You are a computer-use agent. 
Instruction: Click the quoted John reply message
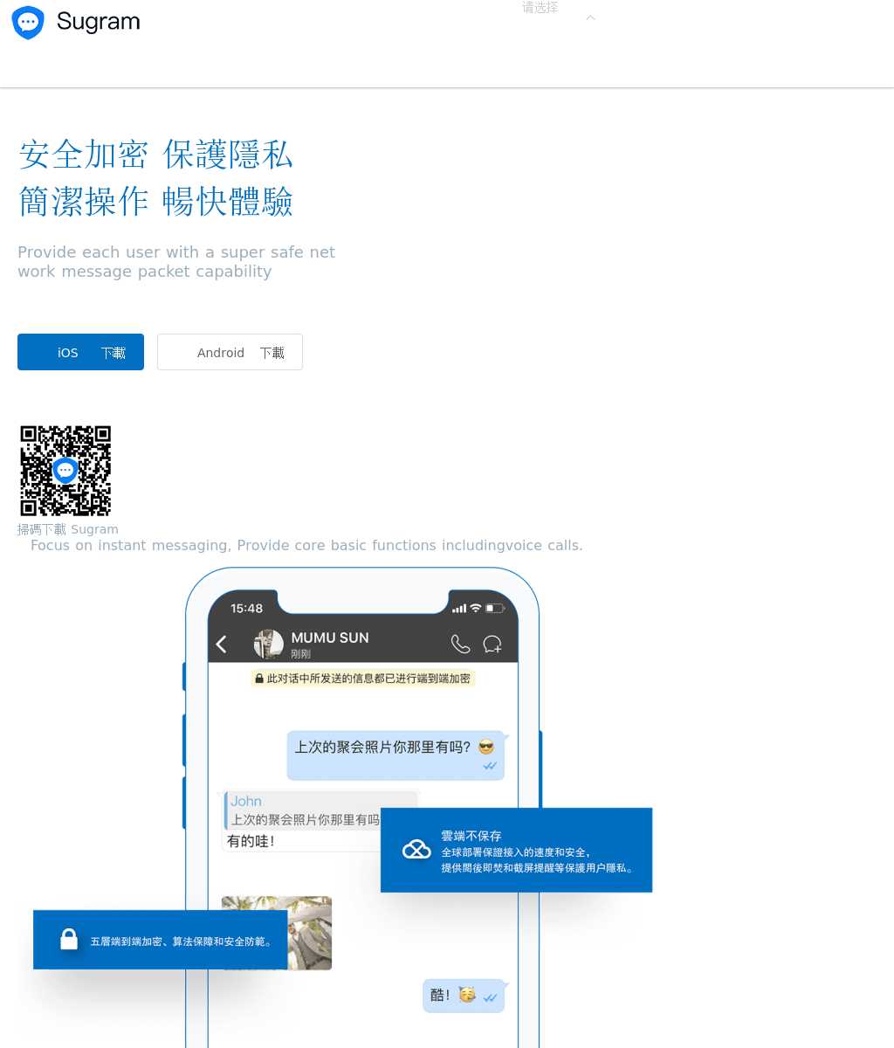pyautogui.click(x=321, y=810)
